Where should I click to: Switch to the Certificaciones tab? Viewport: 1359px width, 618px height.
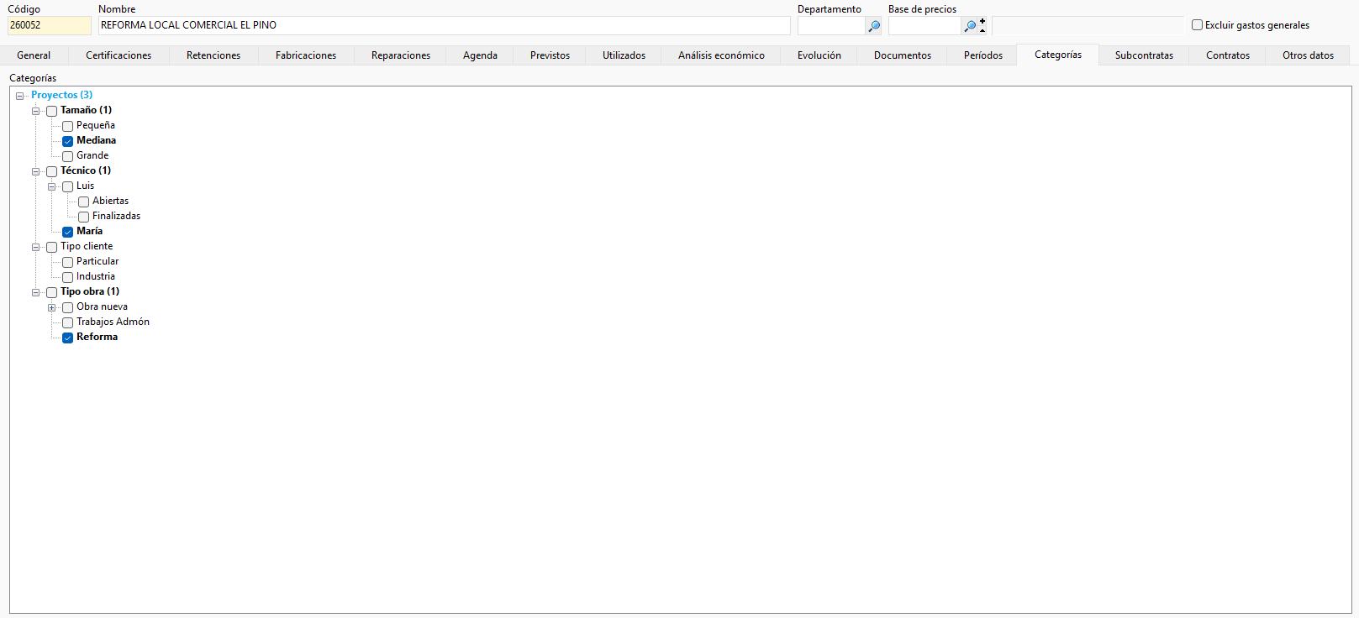coord(119,55)
